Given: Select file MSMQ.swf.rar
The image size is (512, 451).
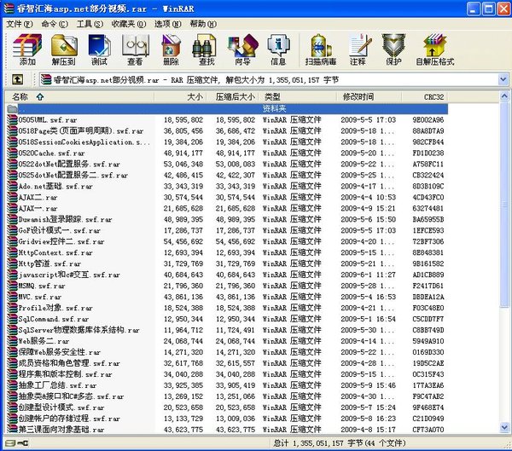Looking at the screenshot, I should click(x=226, y=286).
